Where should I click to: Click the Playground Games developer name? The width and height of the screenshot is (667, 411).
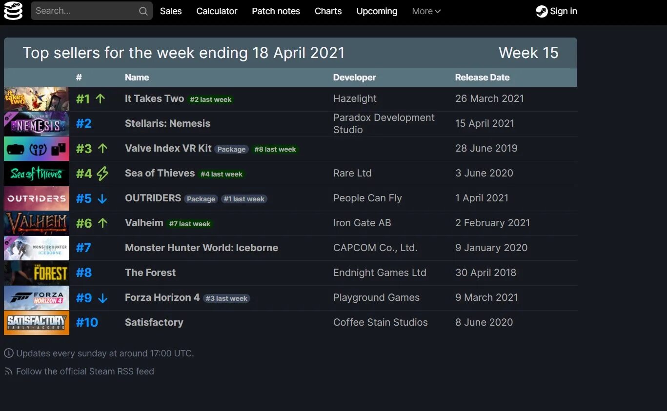click(x=376, y=297)
